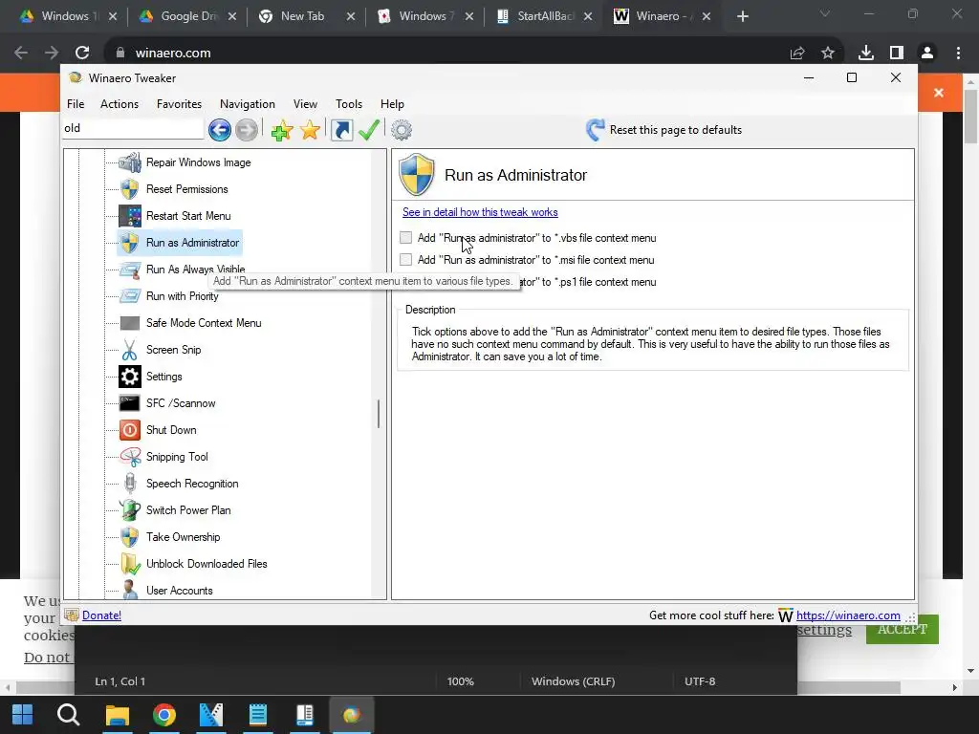Open the Actions menu
Screen dimensions: 979x734
(120, 104)
